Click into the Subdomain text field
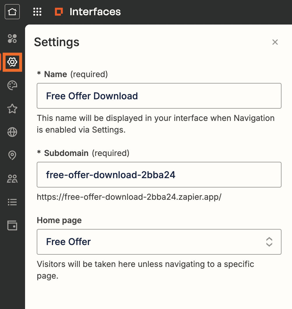This screenshot has width=292, height=309. [159, 175]
